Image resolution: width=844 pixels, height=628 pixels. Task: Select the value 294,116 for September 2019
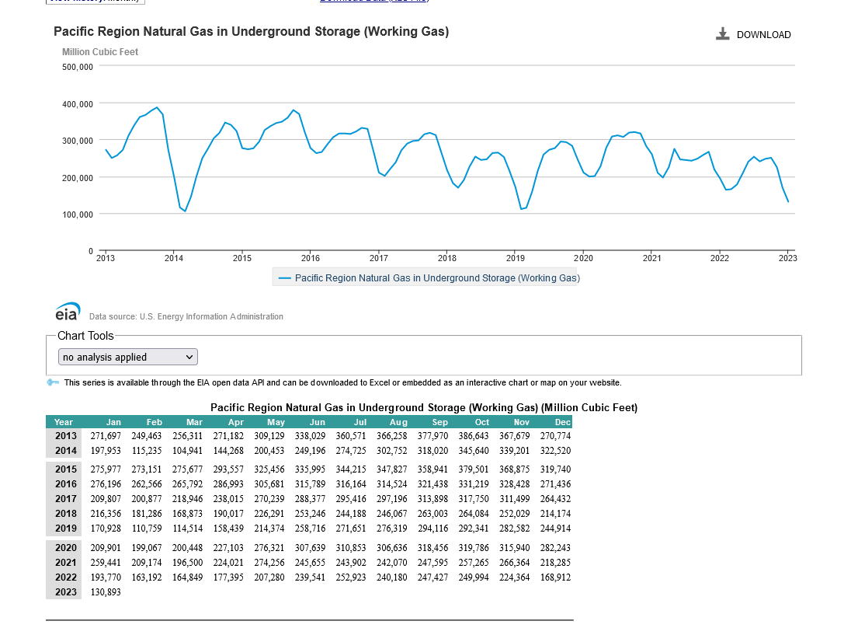(432, 529)
